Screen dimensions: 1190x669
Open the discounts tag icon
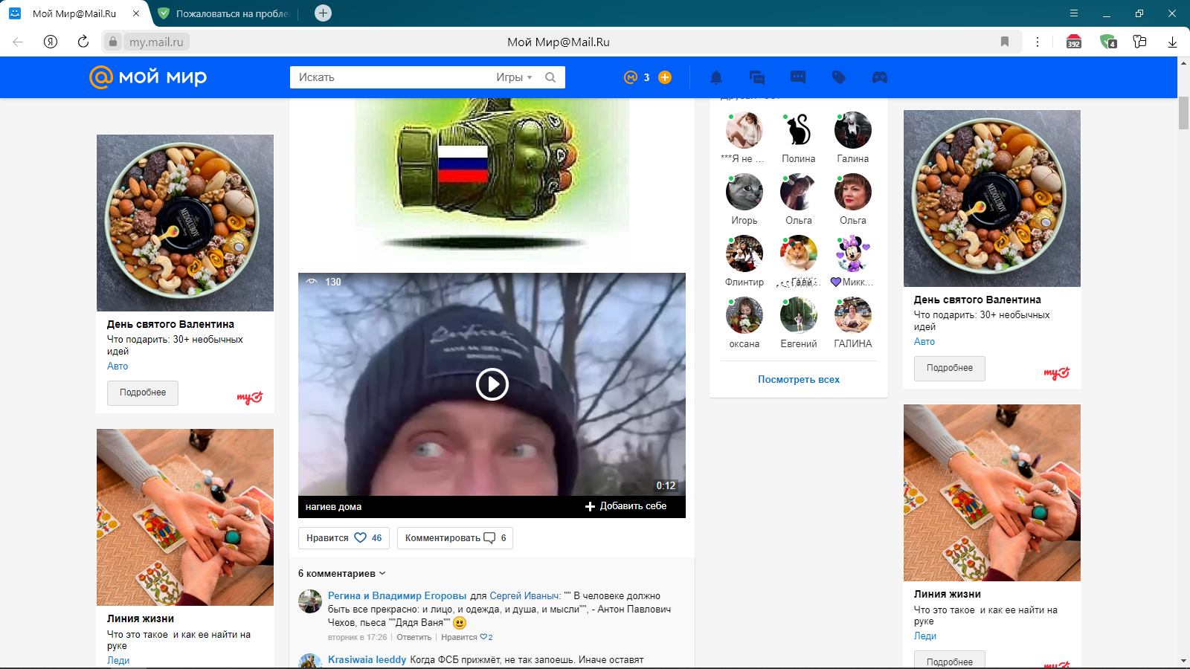tap(839, 77)
